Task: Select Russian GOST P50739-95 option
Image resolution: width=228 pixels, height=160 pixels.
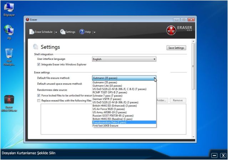Action: 124,115
